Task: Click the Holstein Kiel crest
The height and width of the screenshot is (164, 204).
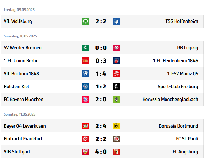Action: pos(85,87)
